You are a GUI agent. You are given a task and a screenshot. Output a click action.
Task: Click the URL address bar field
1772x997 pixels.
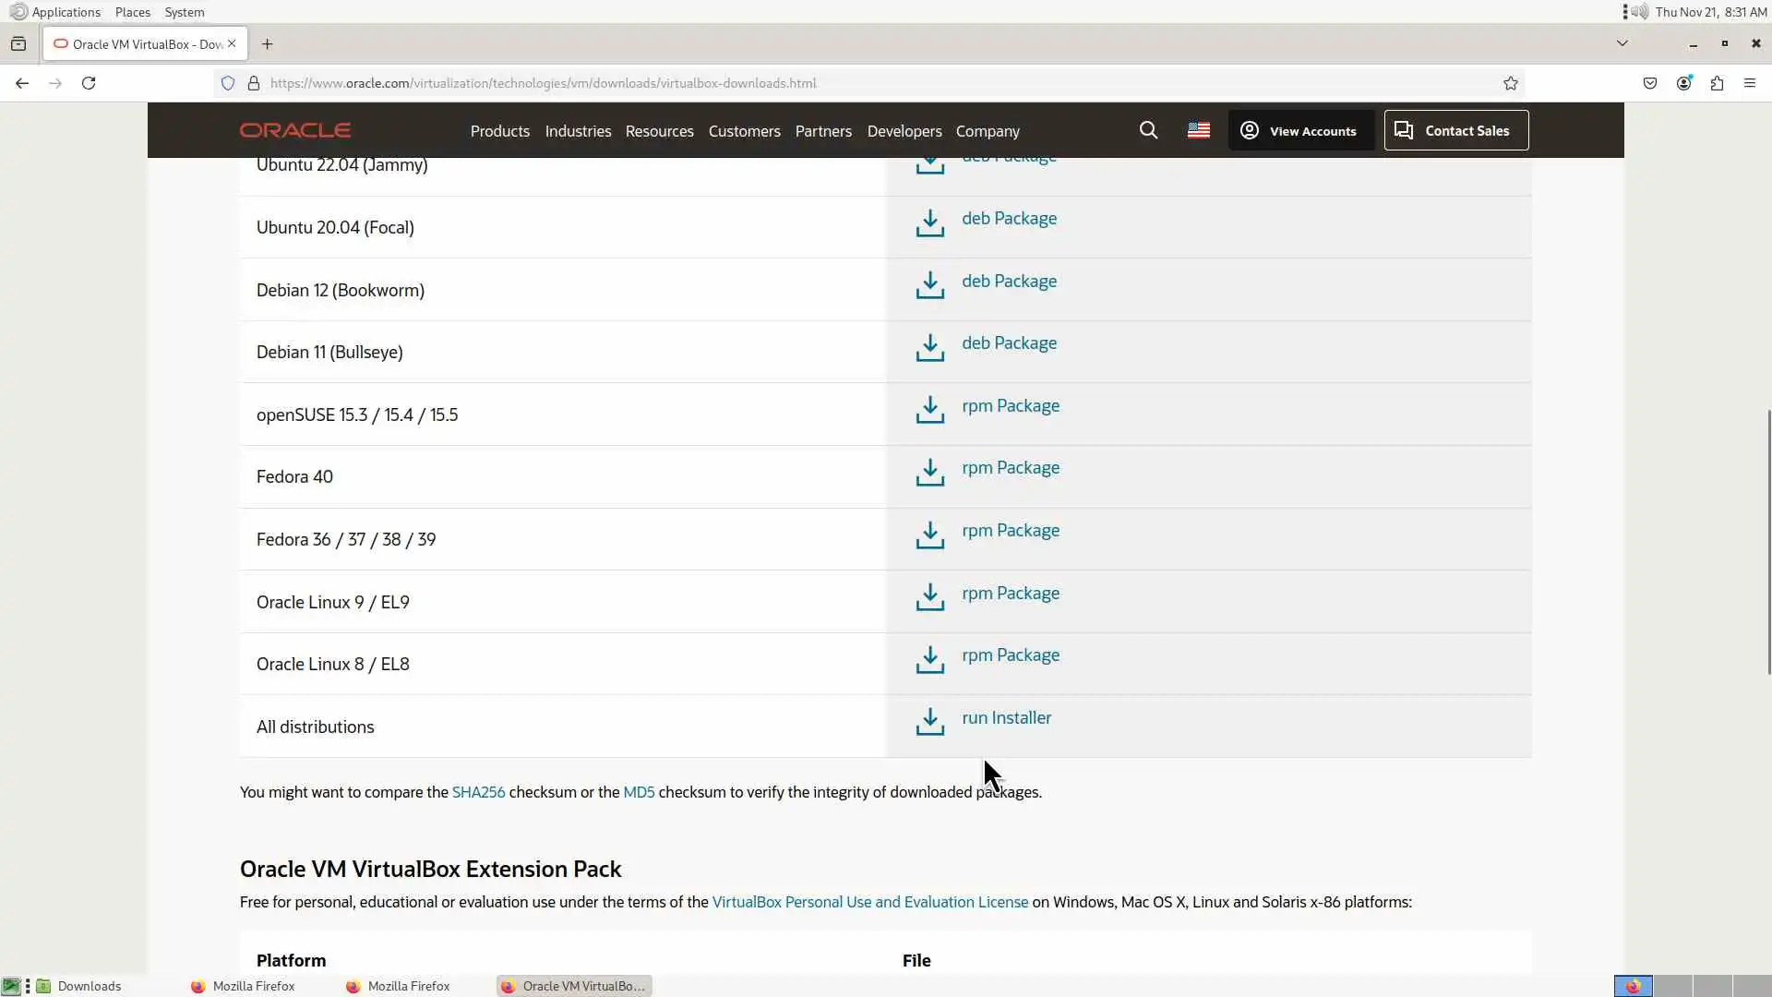coord(831,83)
